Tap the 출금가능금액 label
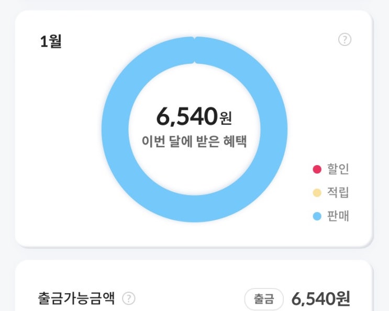Screen dimensions: 389x311 [x=77, y=298]
